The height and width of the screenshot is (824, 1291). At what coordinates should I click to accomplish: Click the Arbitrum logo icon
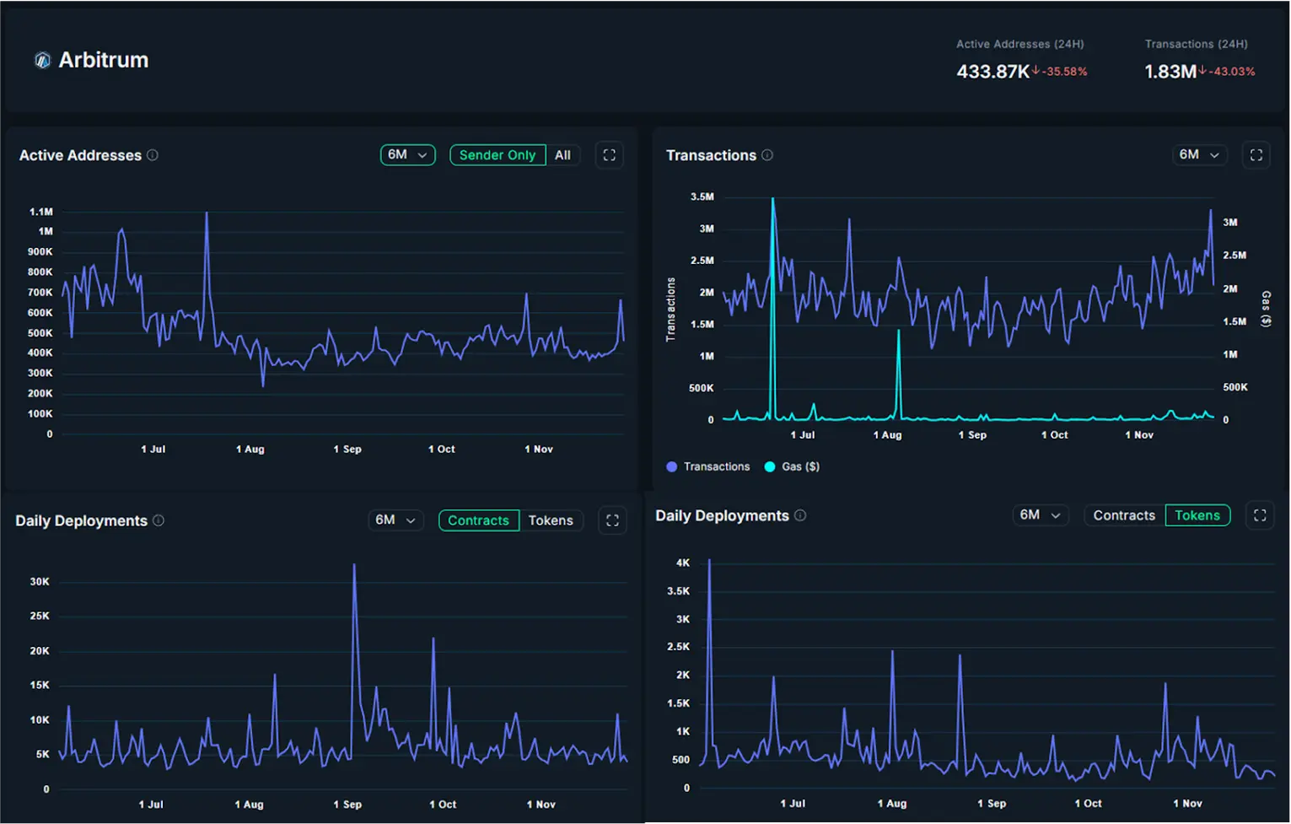(x=42, y=60)
